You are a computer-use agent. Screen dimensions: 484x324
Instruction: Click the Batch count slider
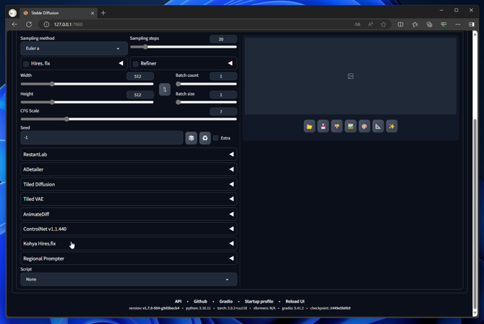click(x=206, y=84)
